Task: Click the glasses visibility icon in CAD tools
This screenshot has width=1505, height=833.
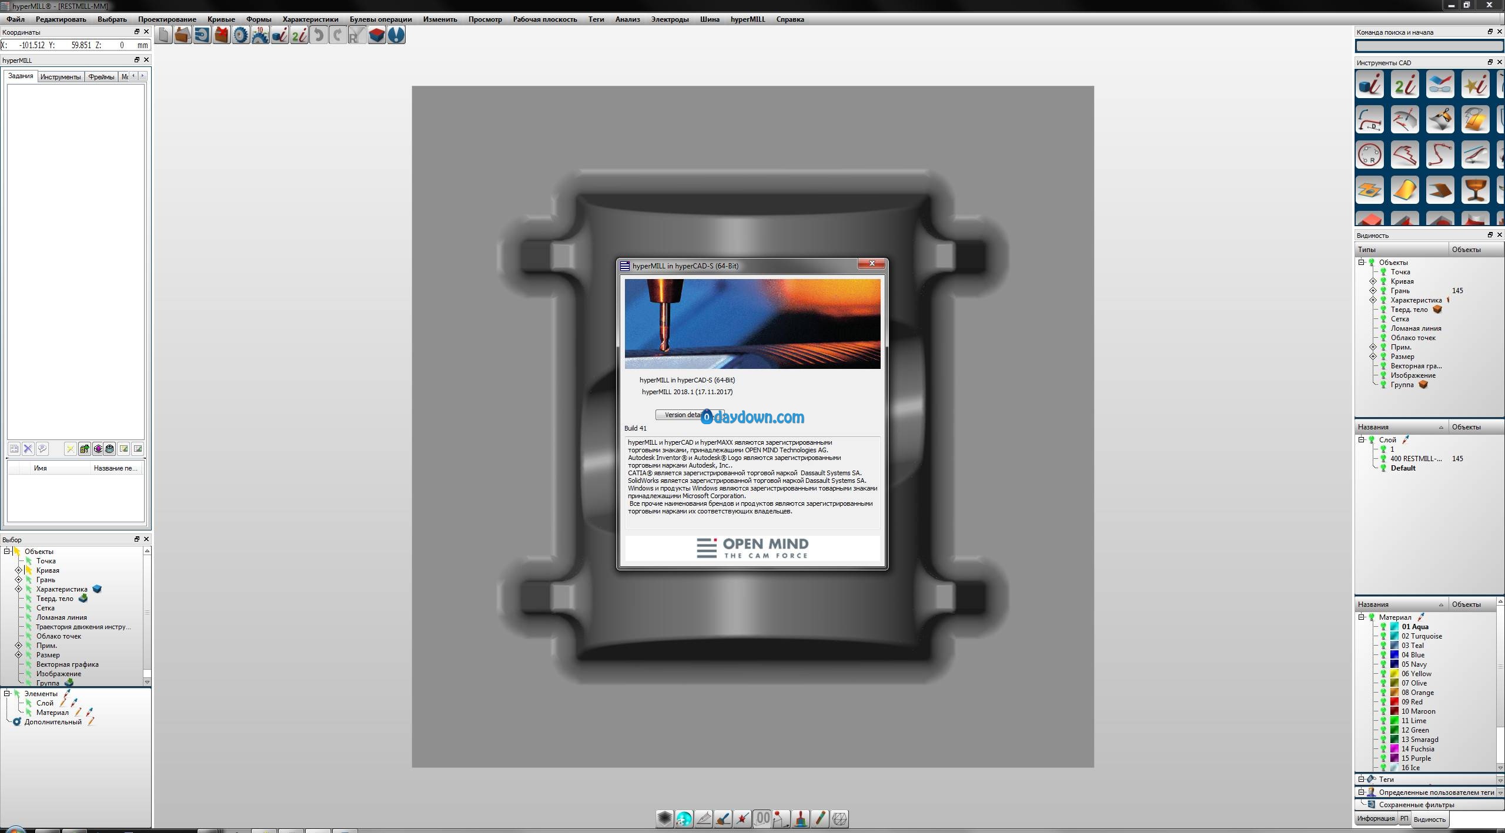Action: (1440, 85)
